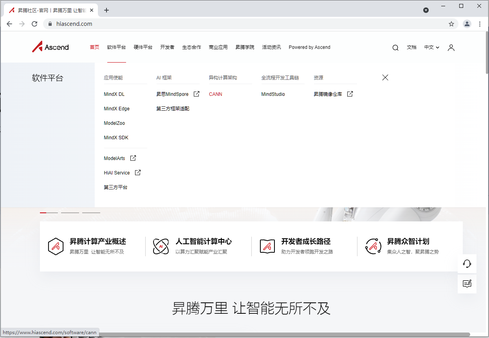
Task: Open the 文档 link
Action: click(x=411, y=47)
